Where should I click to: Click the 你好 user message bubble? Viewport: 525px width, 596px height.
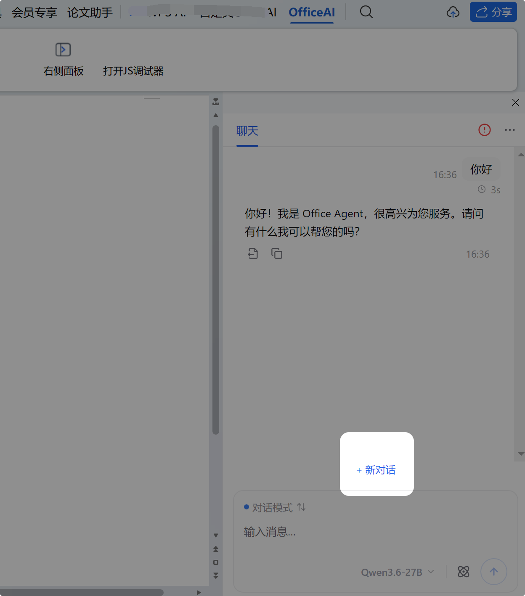coord(481,169)
